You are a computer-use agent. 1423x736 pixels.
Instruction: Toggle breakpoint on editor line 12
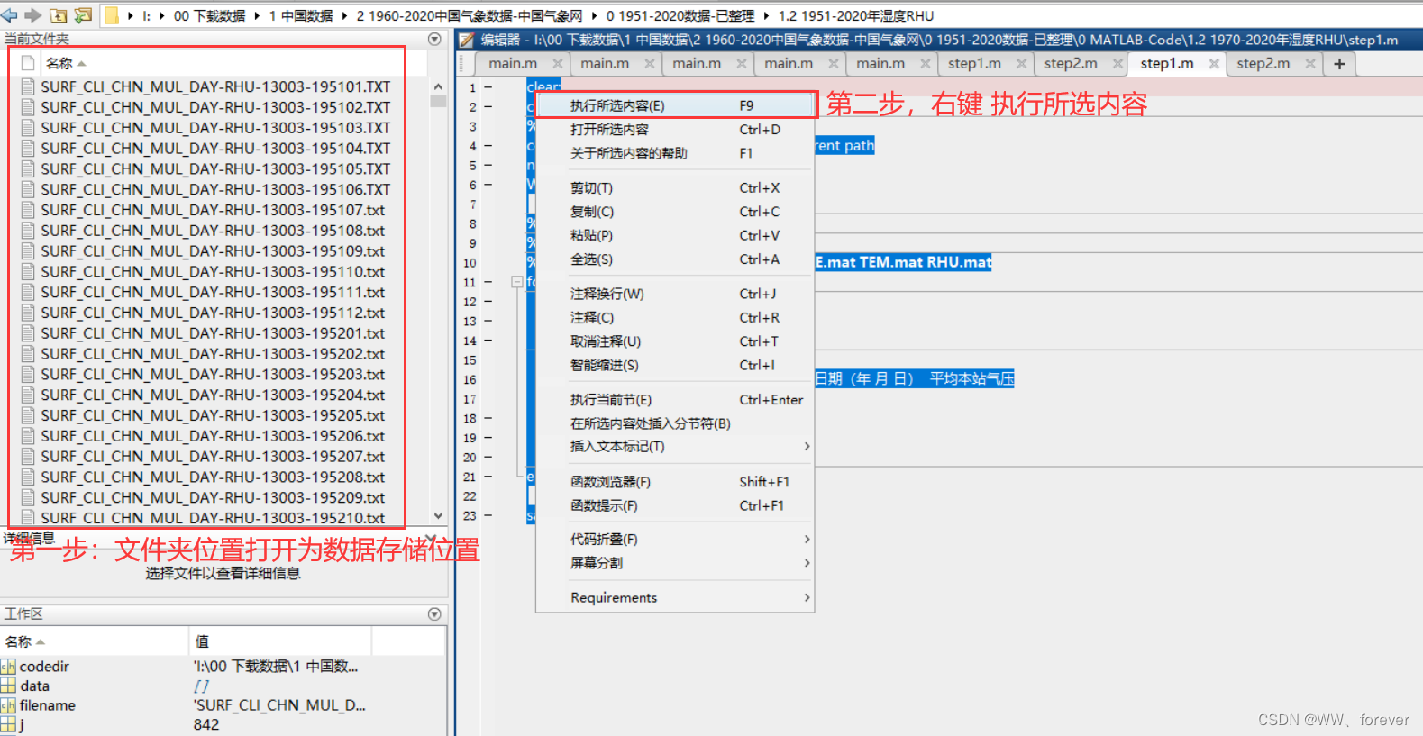pos(488,302)
